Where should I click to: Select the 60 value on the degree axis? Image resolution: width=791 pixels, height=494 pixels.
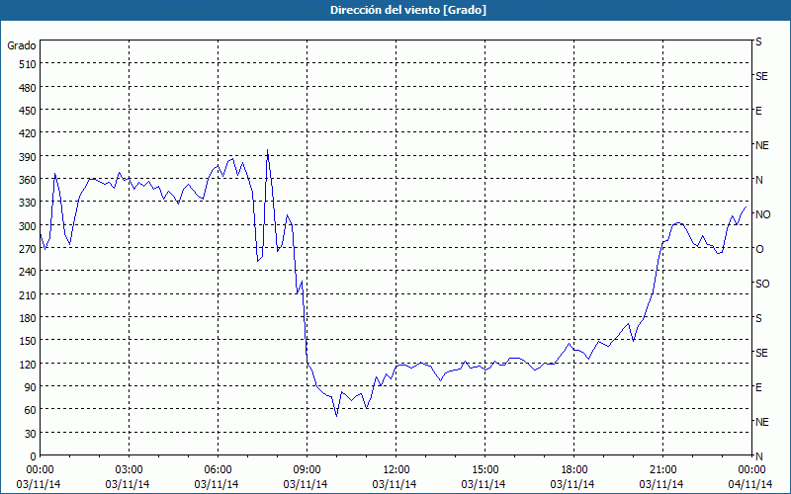click(x=31, y=410)
